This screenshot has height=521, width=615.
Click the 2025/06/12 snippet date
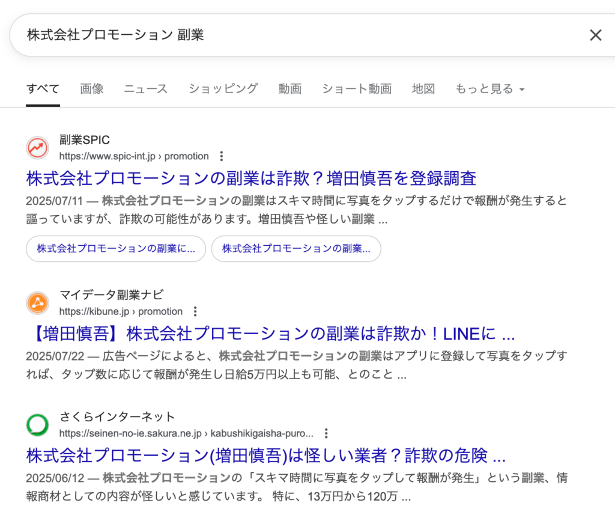tap(55, 478)
